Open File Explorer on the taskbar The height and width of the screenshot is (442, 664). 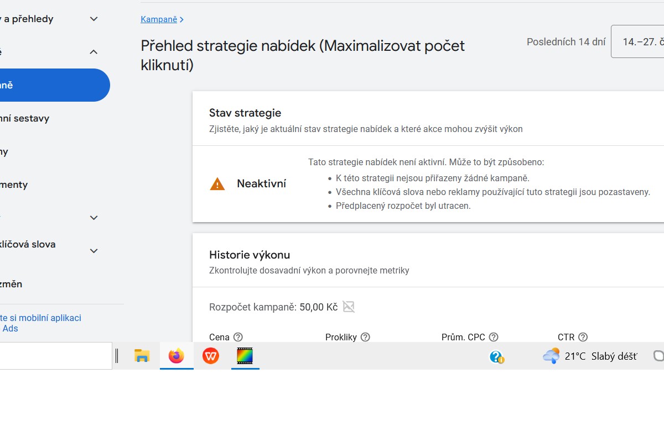coord(142,356)
